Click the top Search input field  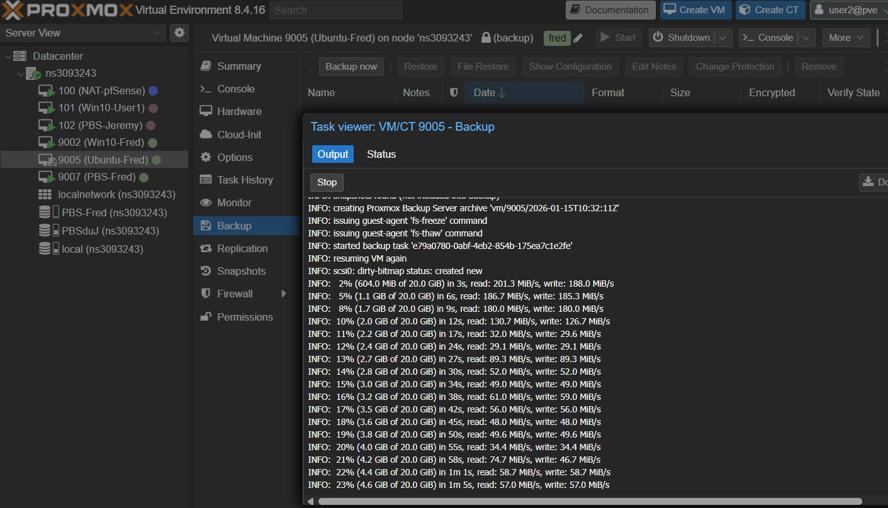point(336,10)
